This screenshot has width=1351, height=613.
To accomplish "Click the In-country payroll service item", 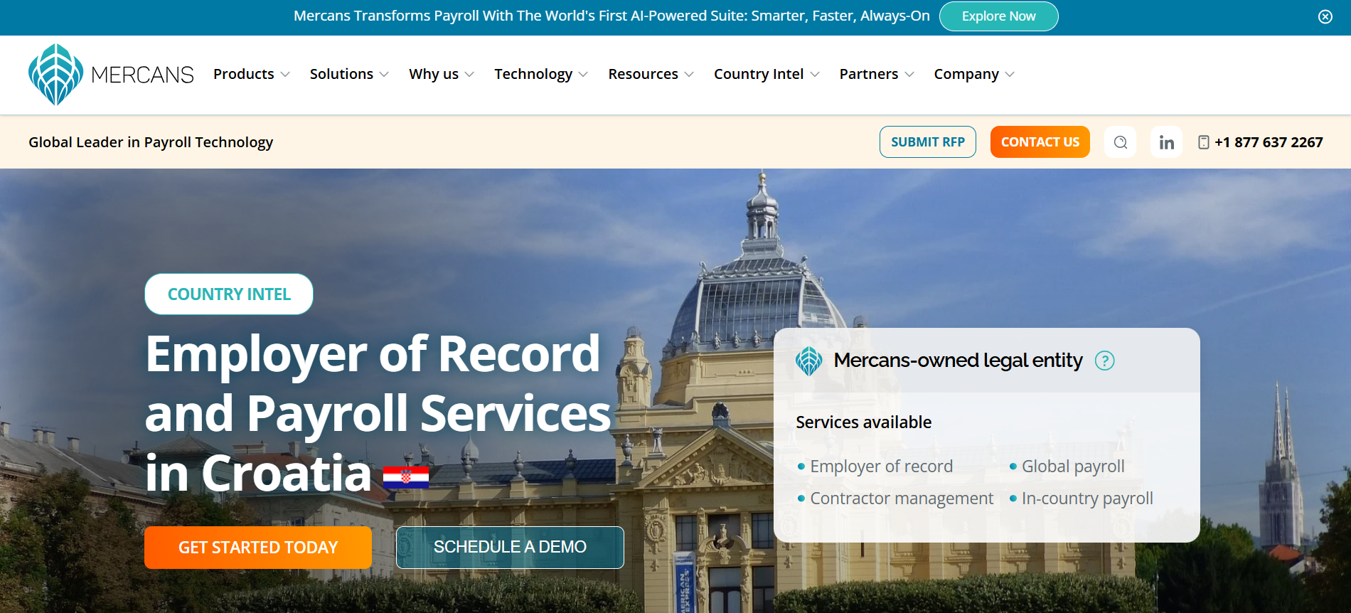I will point(1087,499).
